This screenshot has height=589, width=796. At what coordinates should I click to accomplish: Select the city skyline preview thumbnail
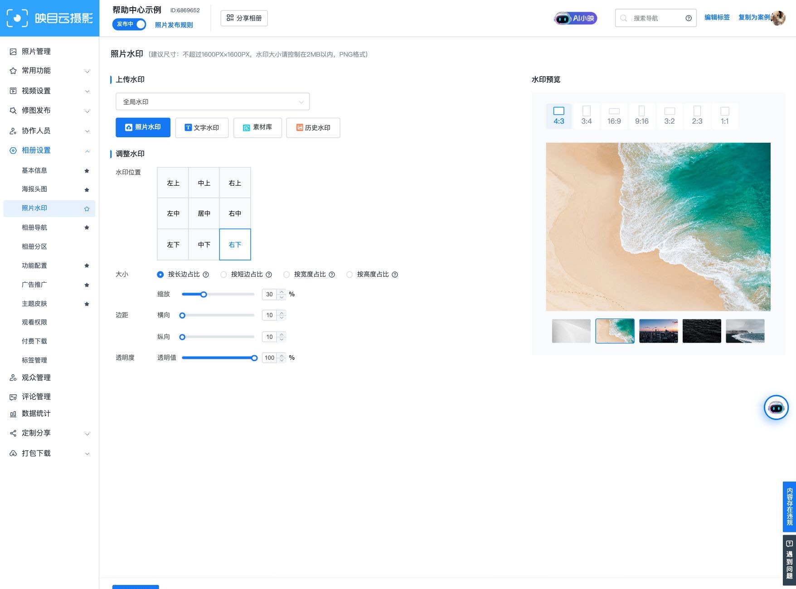click(658, 331)
